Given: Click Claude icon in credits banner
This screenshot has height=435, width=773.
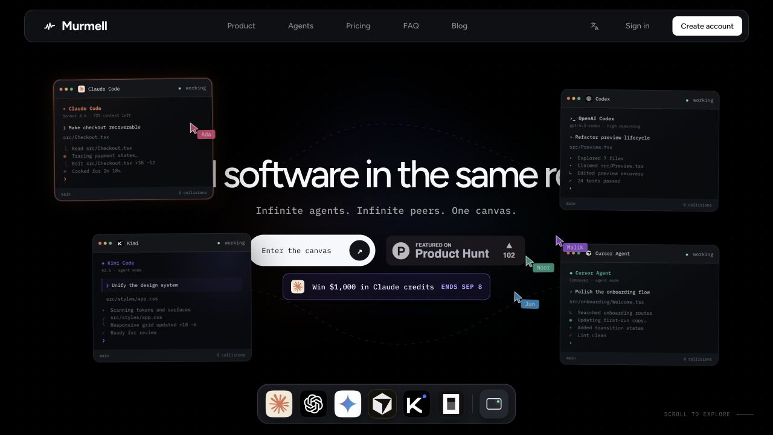Looking at the screenshot, I should [298, 286].
